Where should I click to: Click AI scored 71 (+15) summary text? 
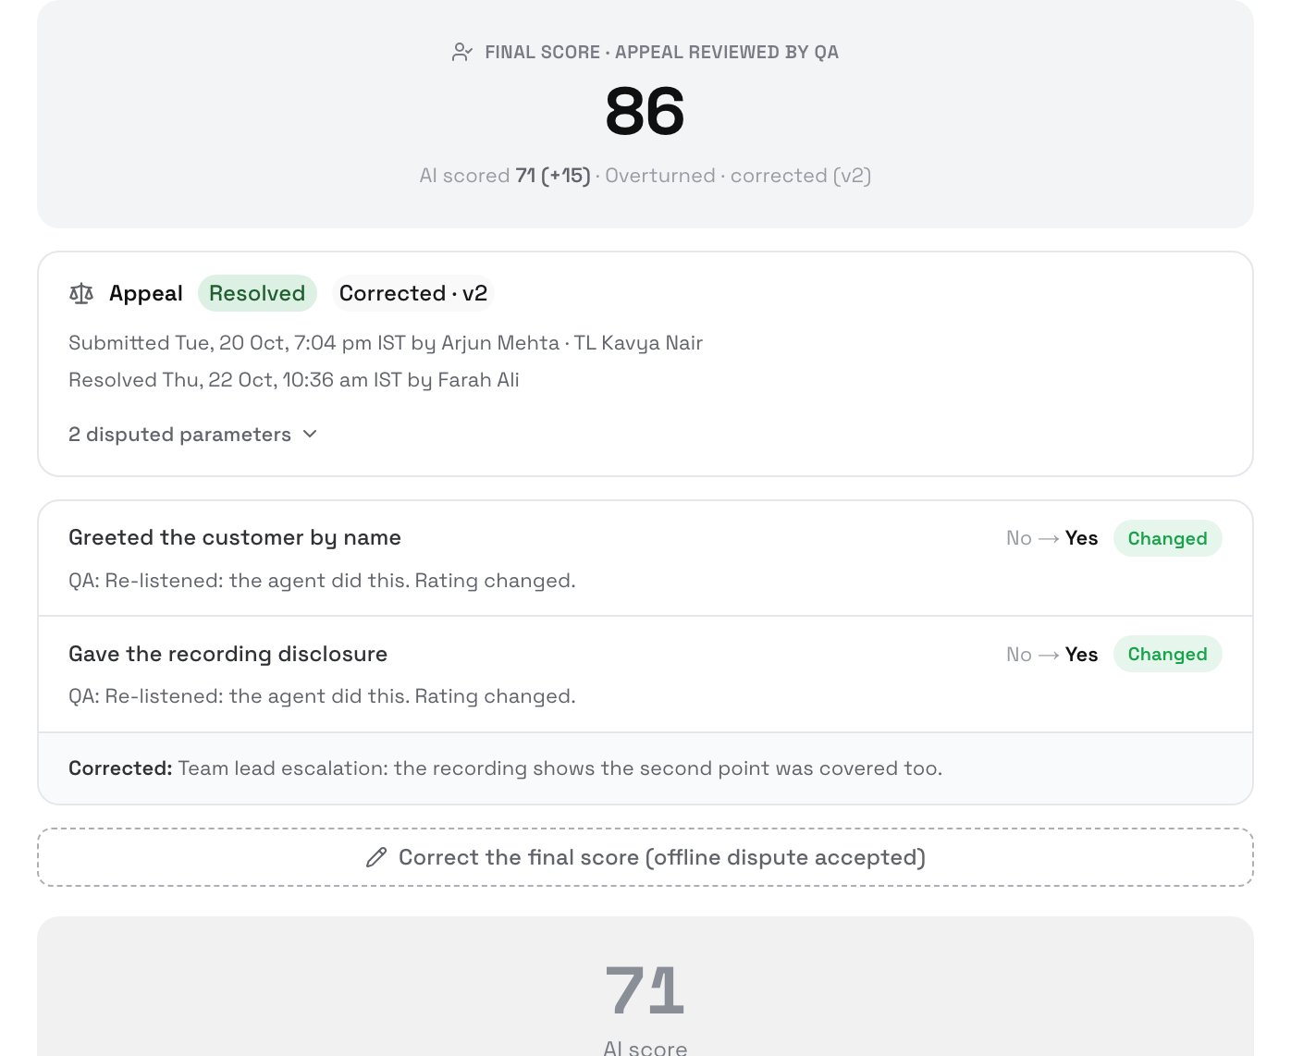tap(645, 176)
